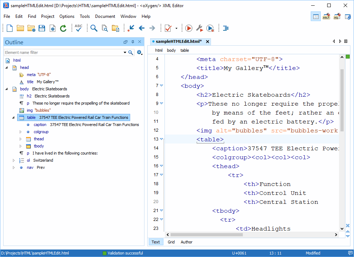Open the File menu
354x257 pixels.
pos(7,16)
